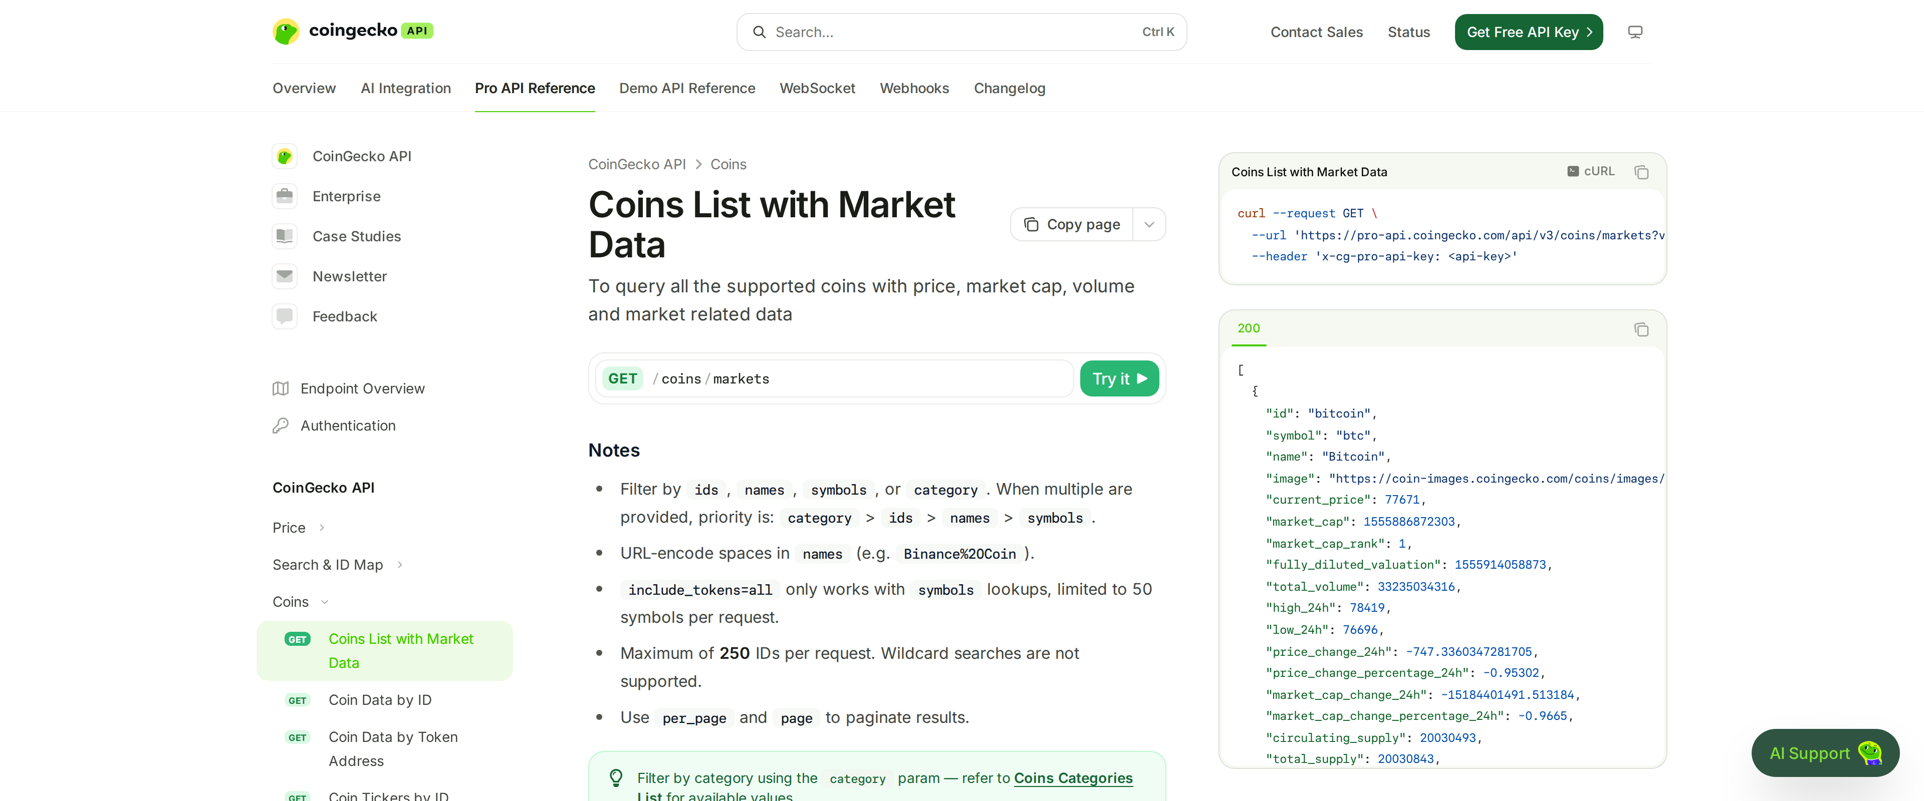1924x801 pixels.
Task: Copy the cURL request code snippet
Action: coord(1641,172)
